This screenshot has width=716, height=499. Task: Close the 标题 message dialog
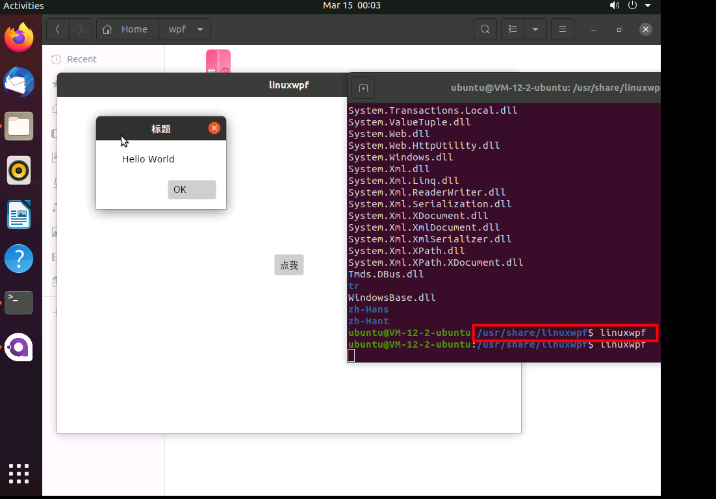click(x=214, y=129)
